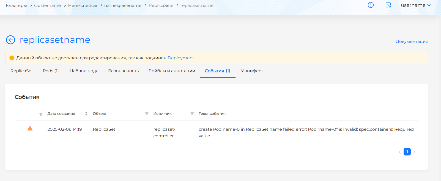Viewport: 441px width, 181px height.
Task: Open the Лейблы и аннотации tab
Action: pos(171,71)
